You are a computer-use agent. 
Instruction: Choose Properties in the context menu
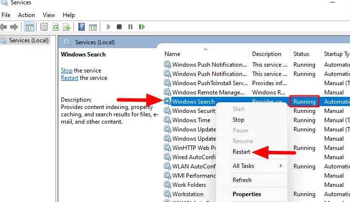247,194
